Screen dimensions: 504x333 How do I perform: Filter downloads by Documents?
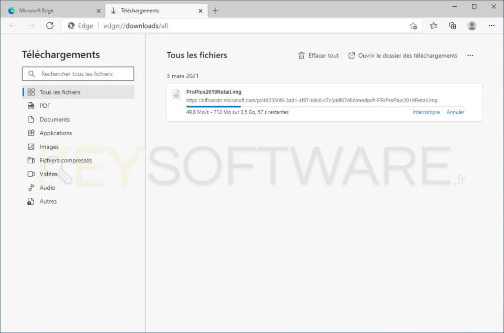tap(78, 120)
